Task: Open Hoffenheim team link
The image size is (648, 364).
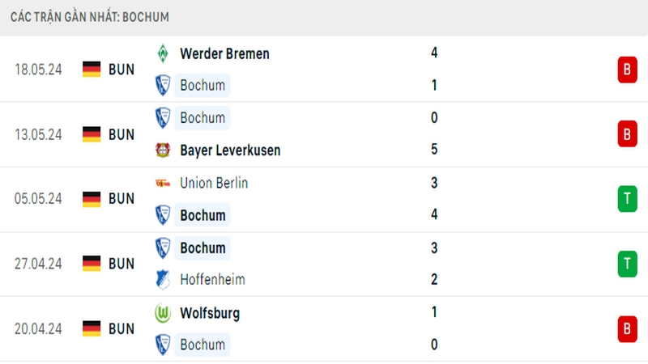Action: pyautogui.click(x=212, y=279)
